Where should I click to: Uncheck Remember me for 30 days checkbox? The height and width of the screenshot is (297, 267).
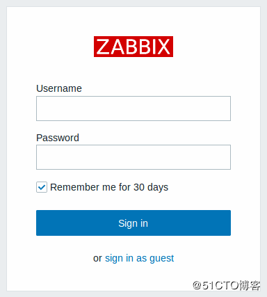coord(42,187)
